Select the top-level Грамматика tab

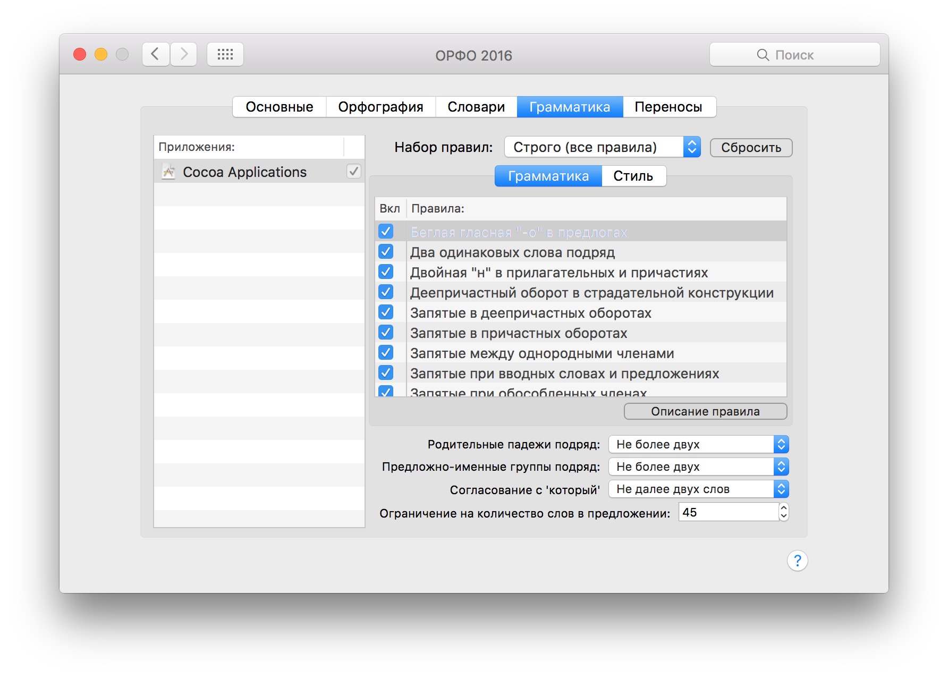pyautogui.click(x=570, y=107)
